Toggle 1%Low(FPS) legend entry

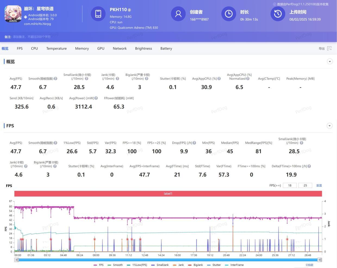click(137, 265)
